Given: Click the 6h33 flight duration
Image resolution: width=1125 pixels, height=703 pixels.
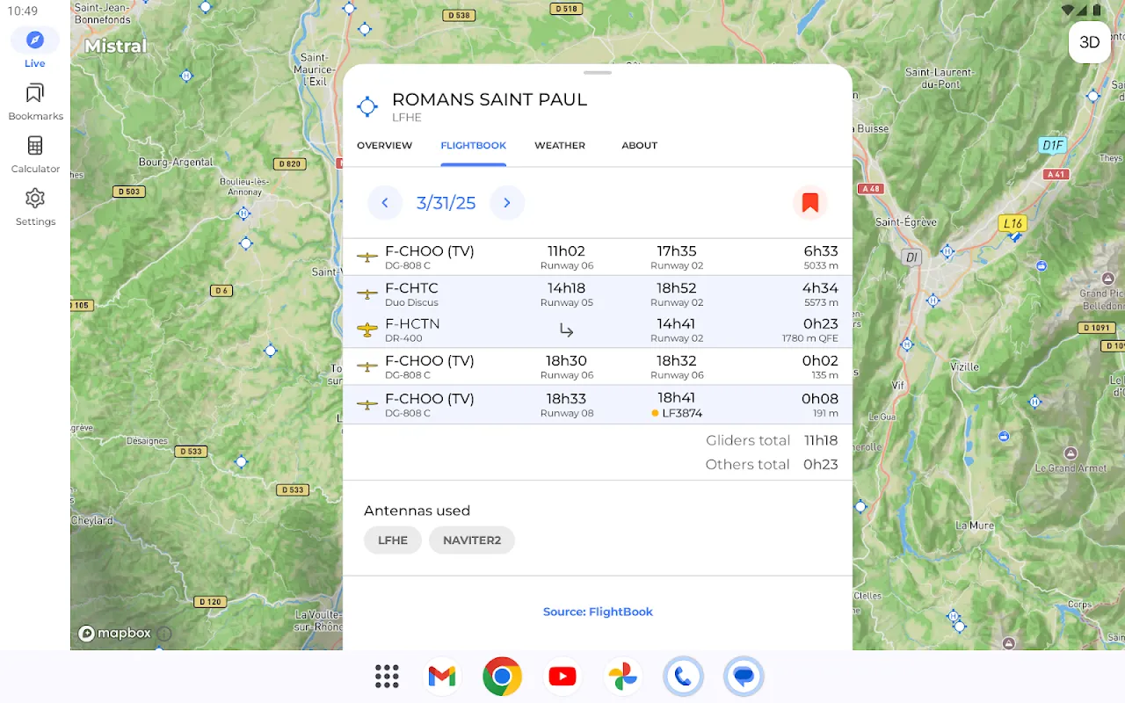Looking at the screenshot, I should tap(820, 251).
